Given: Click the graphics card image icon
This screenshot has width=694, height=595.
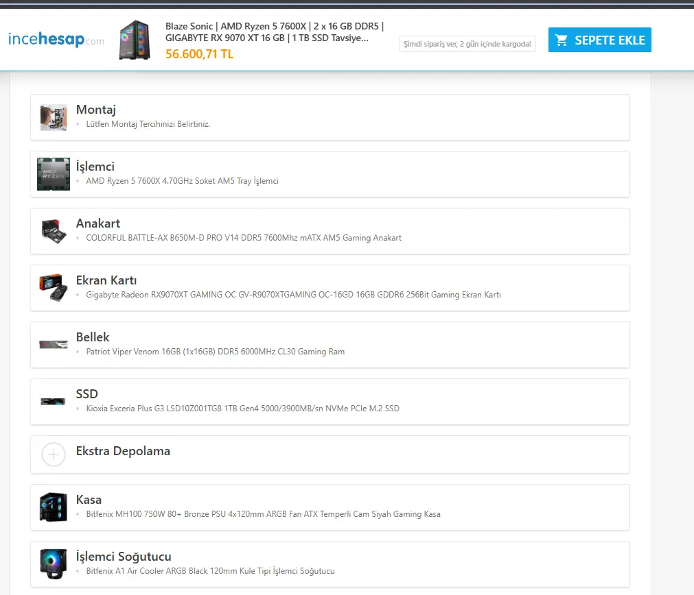Looking at the screenshot, I should point(54,288).
